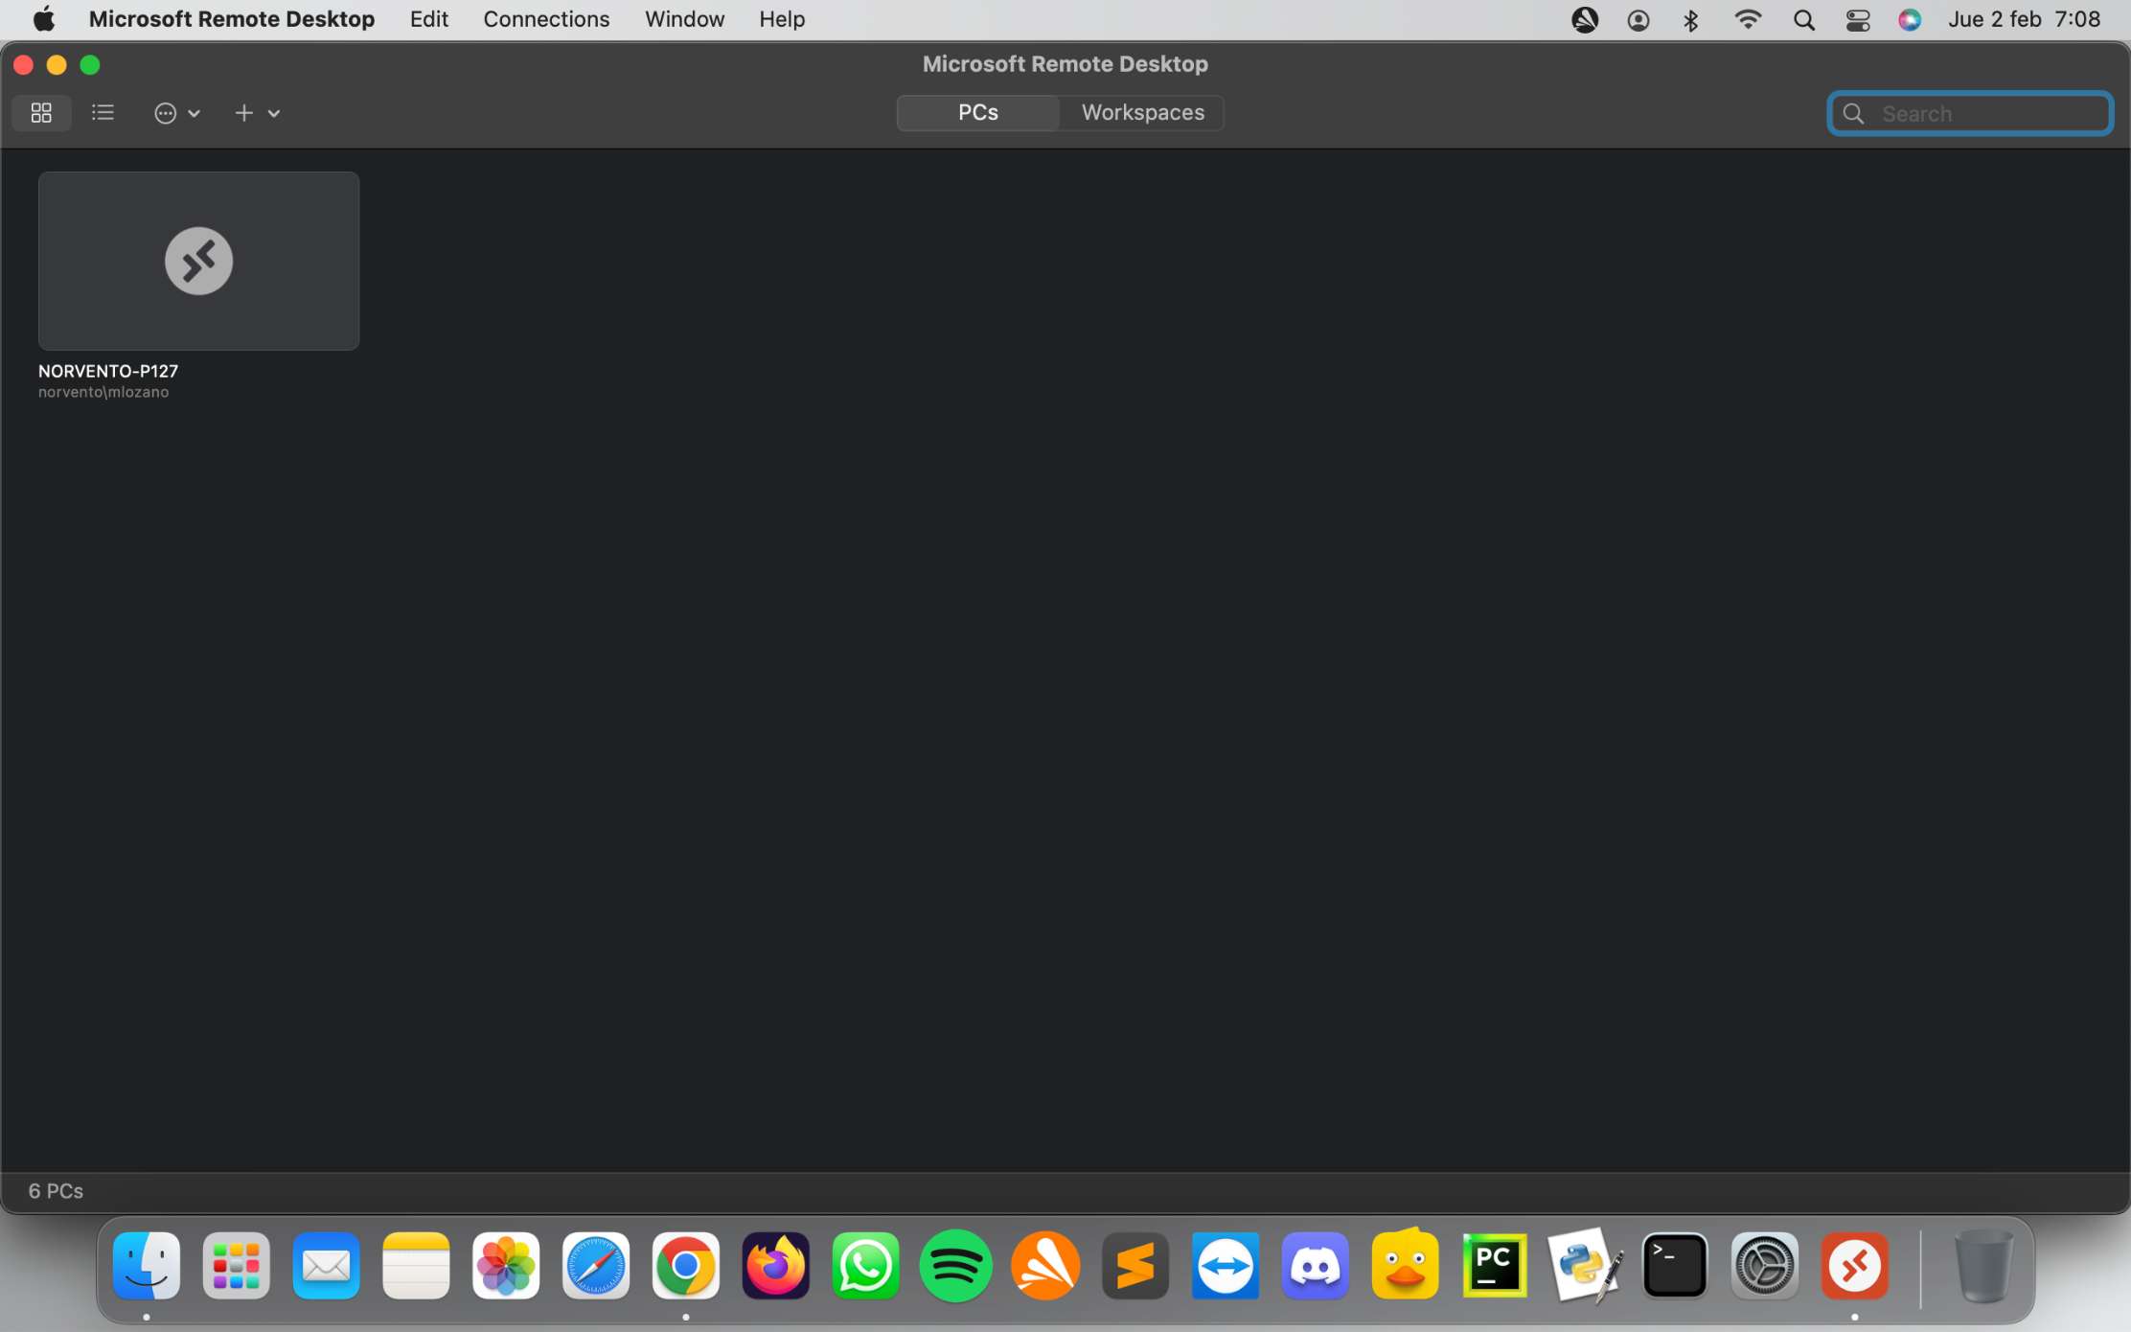Open the Edit menu
Viewport: 2131px width, 1332px height.
(428, 19)
